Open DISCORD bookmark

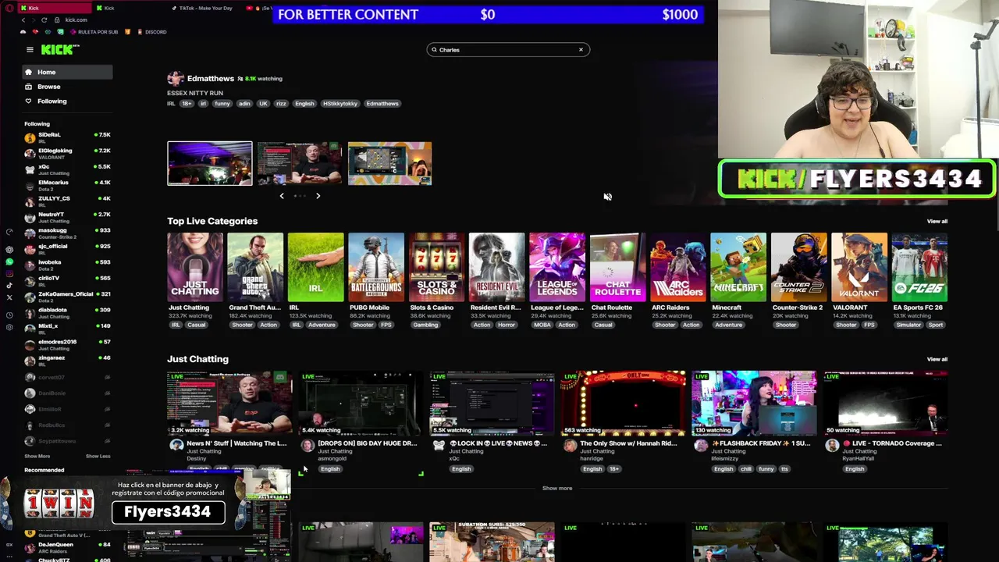(151, 32)
